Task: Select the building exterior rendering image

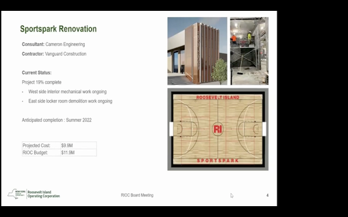Action: point(197,51)
